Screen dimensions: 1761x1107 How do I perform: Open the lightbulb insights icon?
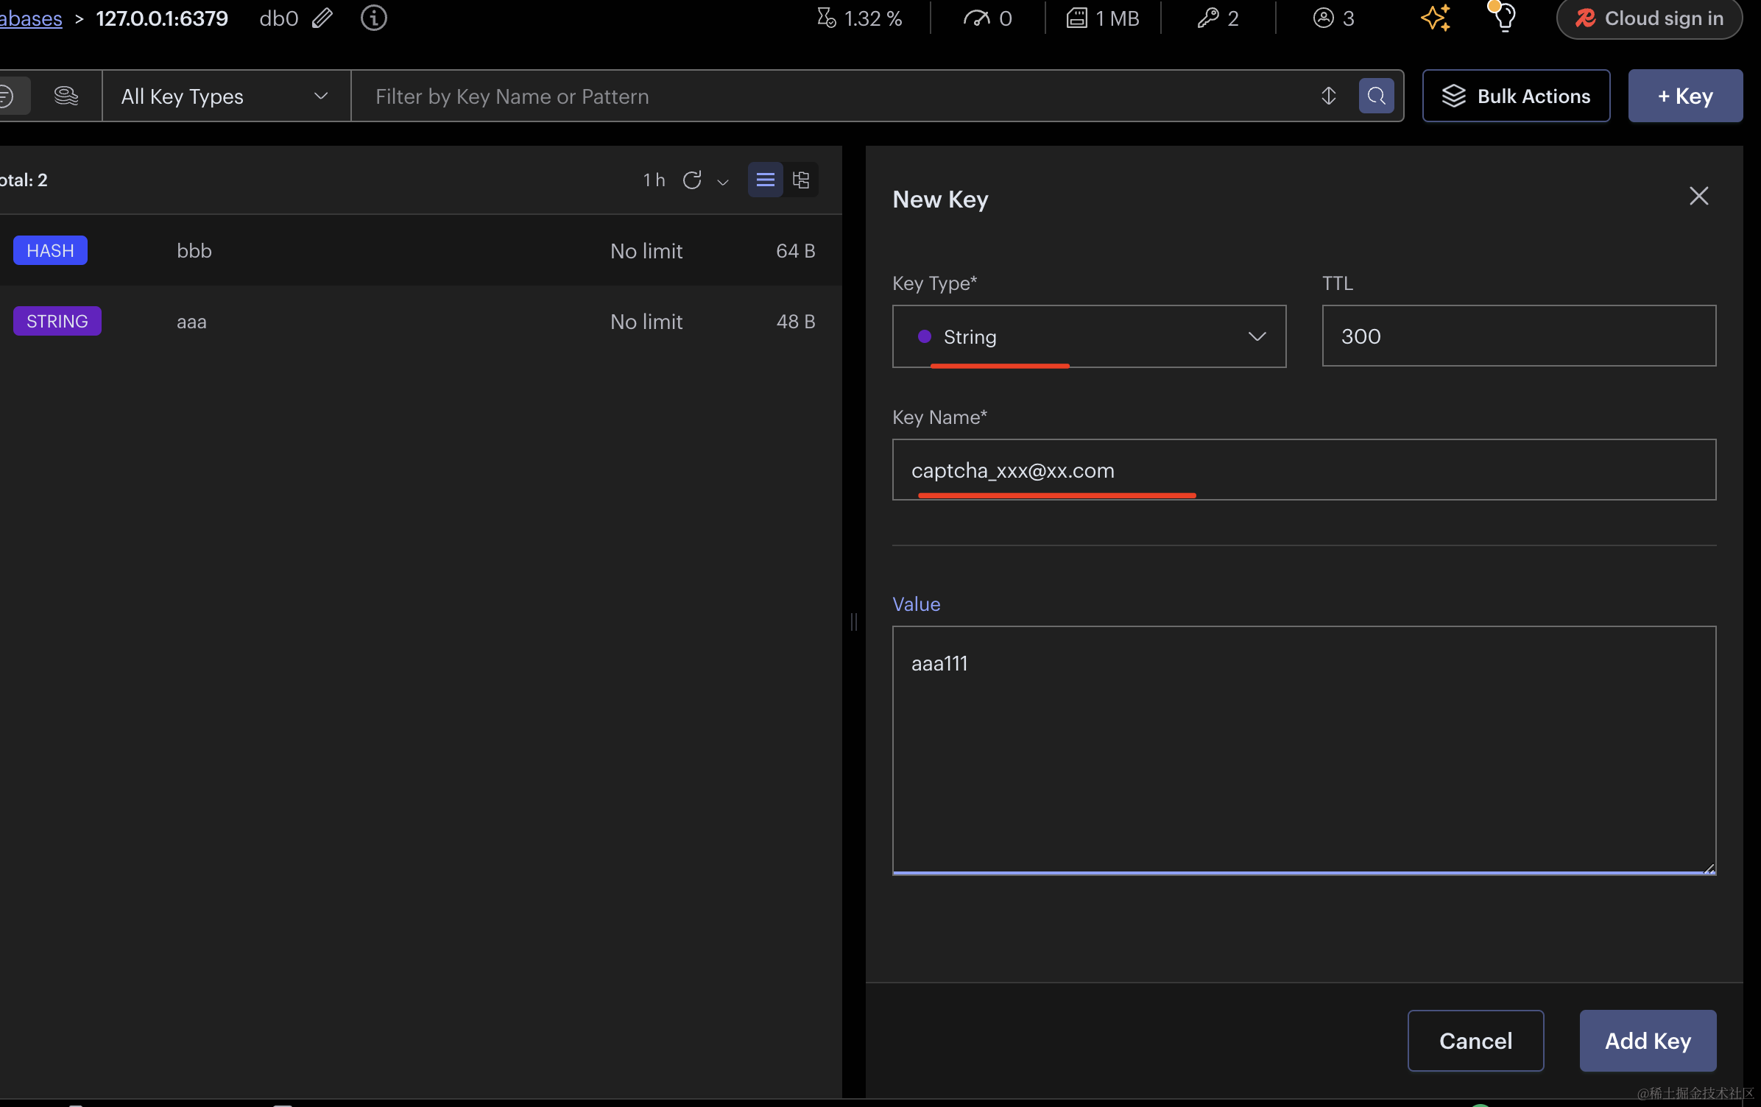1504,18
